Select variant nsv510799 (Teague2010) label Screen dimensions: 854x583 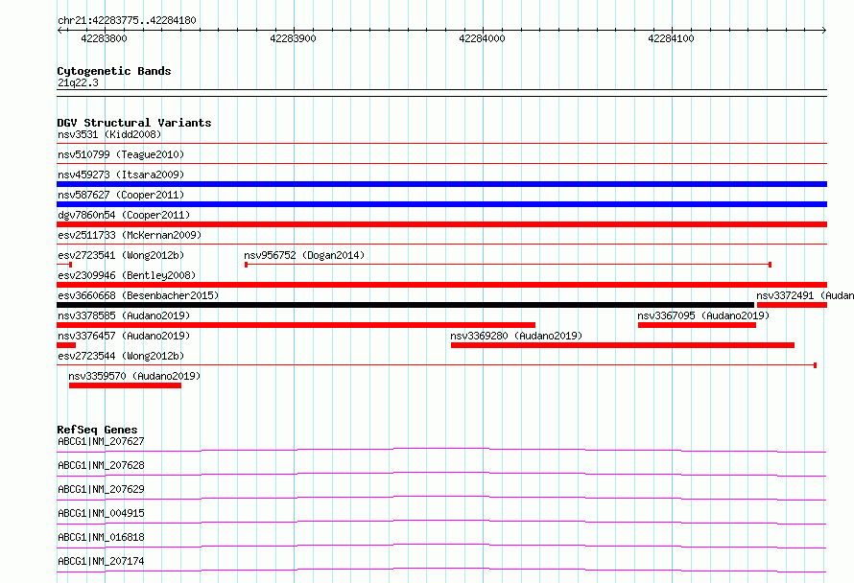pyautogui.click(x=121, y=154)
